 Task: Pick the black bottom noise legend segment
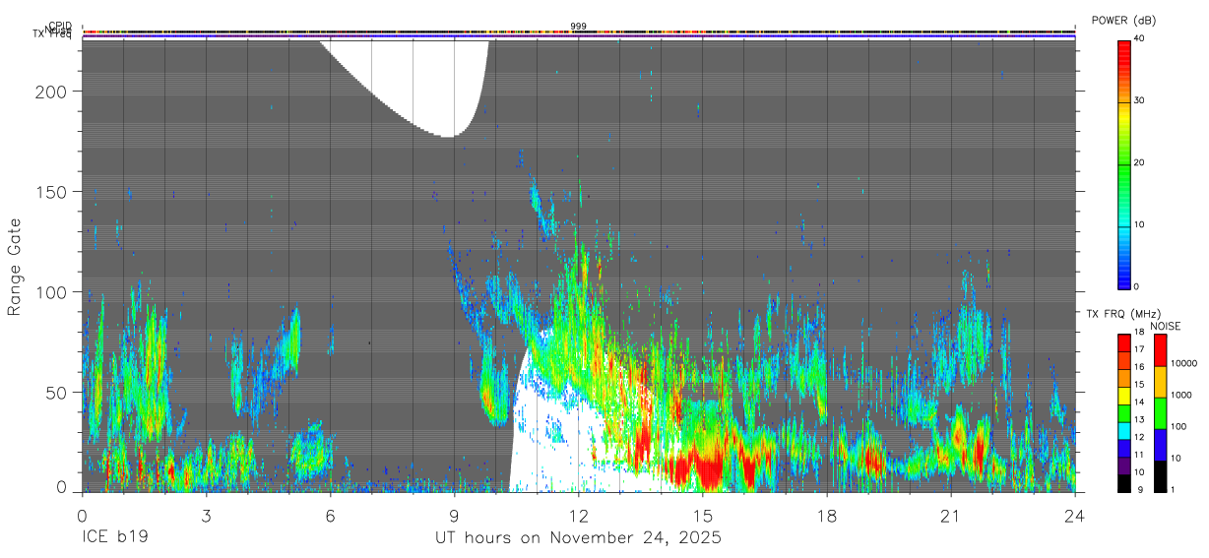[x=1159, y=476]
